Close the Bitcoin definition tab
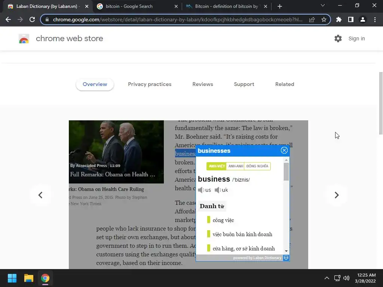This screenshot has width=383, height=287. click(266, 7)
